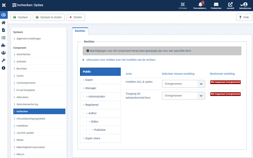Click the Help button

click(244, 17)
